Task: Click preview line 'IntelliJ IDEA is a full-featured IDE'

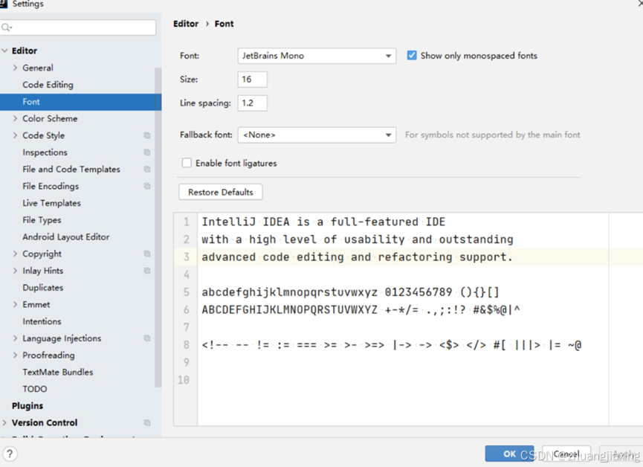Action: point(323,222)
